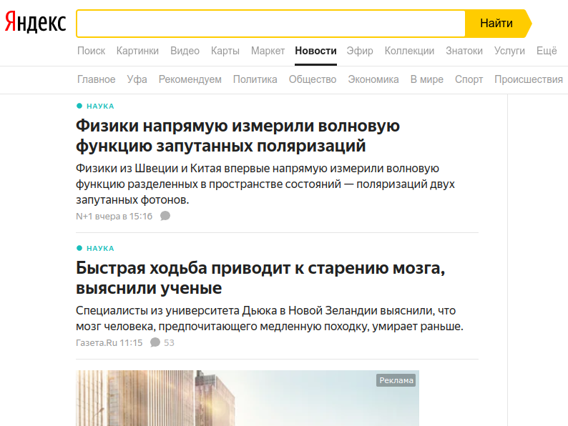This screenshot has height=426, width=568.
Task: Open the Уфа regional news section
Action: point(137,79)
